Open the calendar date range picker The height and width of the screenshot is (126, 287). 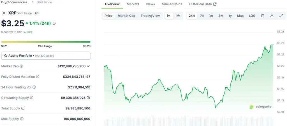pos(263,16)
